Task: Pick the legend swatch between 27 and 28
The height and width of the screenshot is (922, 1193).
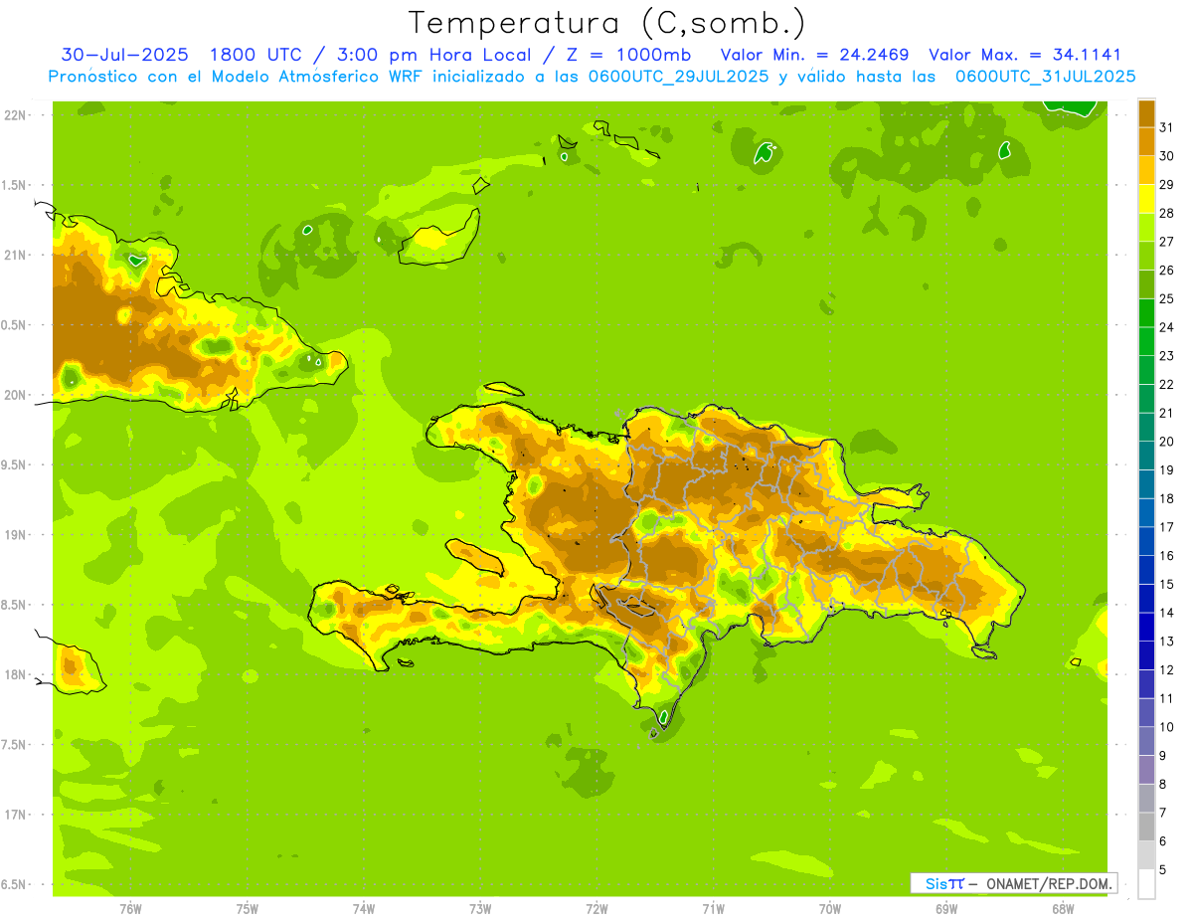Action: pos(1146,228)
